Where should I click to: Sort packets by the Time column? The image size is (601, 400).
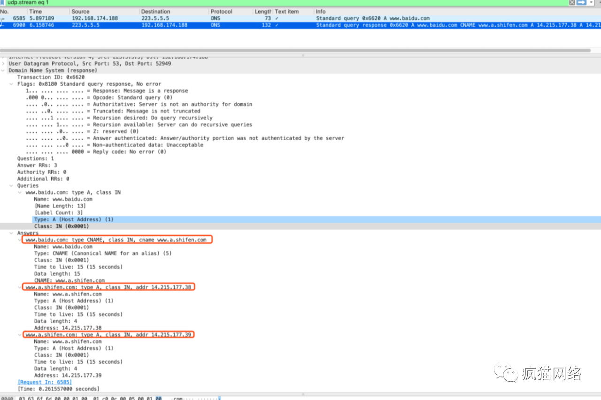click(48, 11)
